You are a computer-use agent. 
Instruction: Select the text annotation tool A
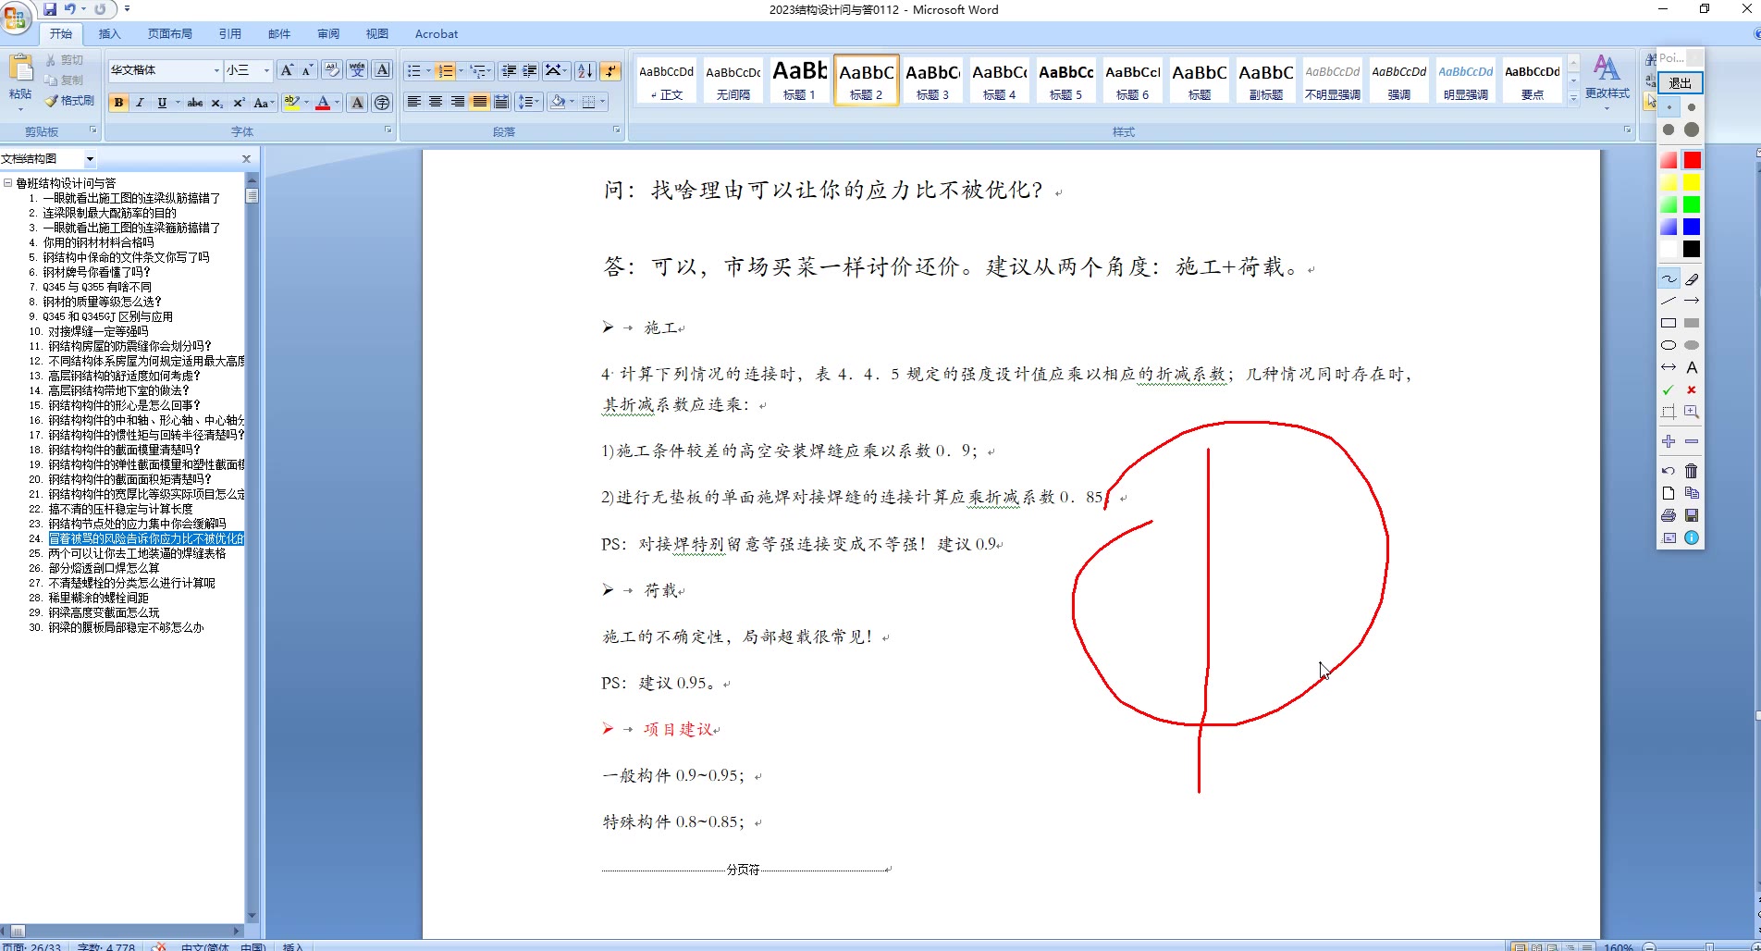(x=1692, y=367)
